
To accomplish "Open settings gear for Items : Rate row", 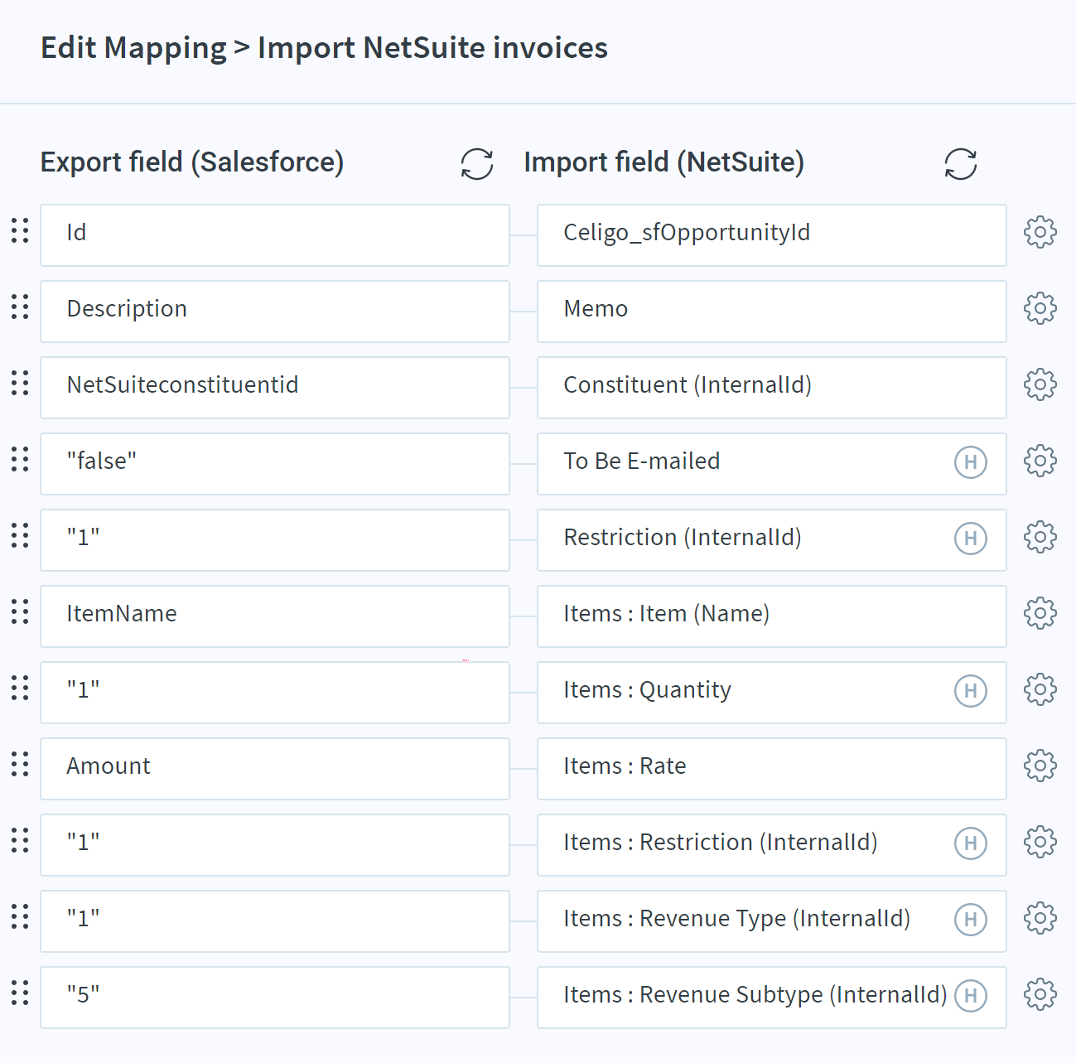I will pyautogui.click(x=1040, y=766).
